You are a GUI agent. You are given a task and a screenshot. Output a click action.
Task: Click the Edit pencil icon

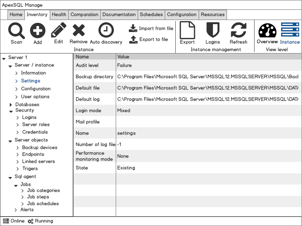coord(58,30)
